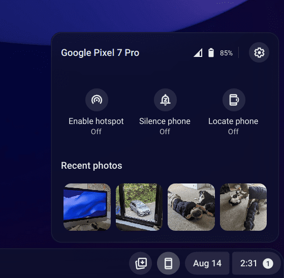Open the holding space downloads tray icon
Image resolution: width=284 pixels, height=278 pixels.
click(x=141, y=263)
